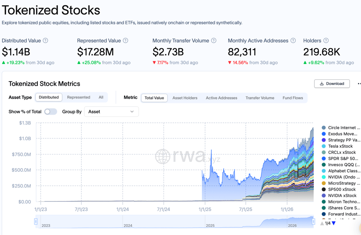Click the Tesla xStock legend color dot
The width and height of the screenshot is (361, 235).
323,146
